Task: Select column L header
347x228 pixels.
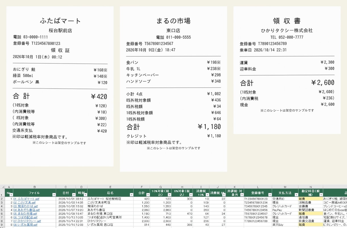Action: click(x=258, y=187)
